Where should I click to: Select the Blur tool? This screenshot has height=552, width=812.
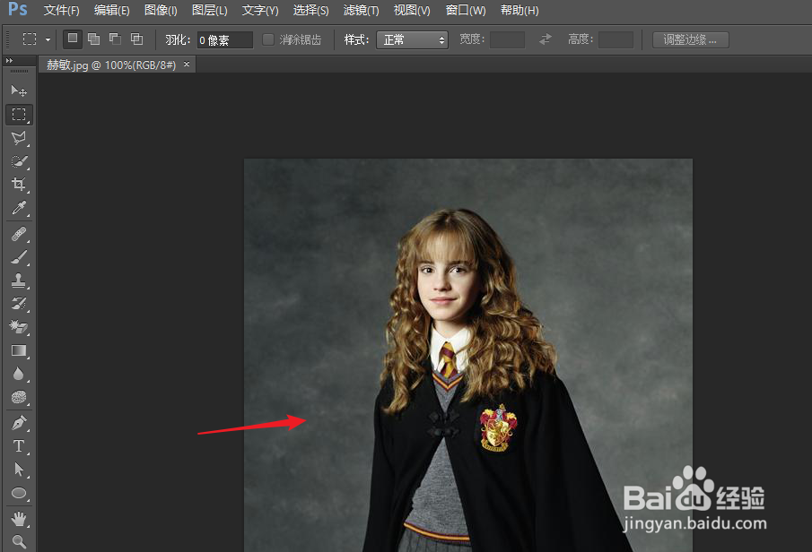tap(19, 374)
